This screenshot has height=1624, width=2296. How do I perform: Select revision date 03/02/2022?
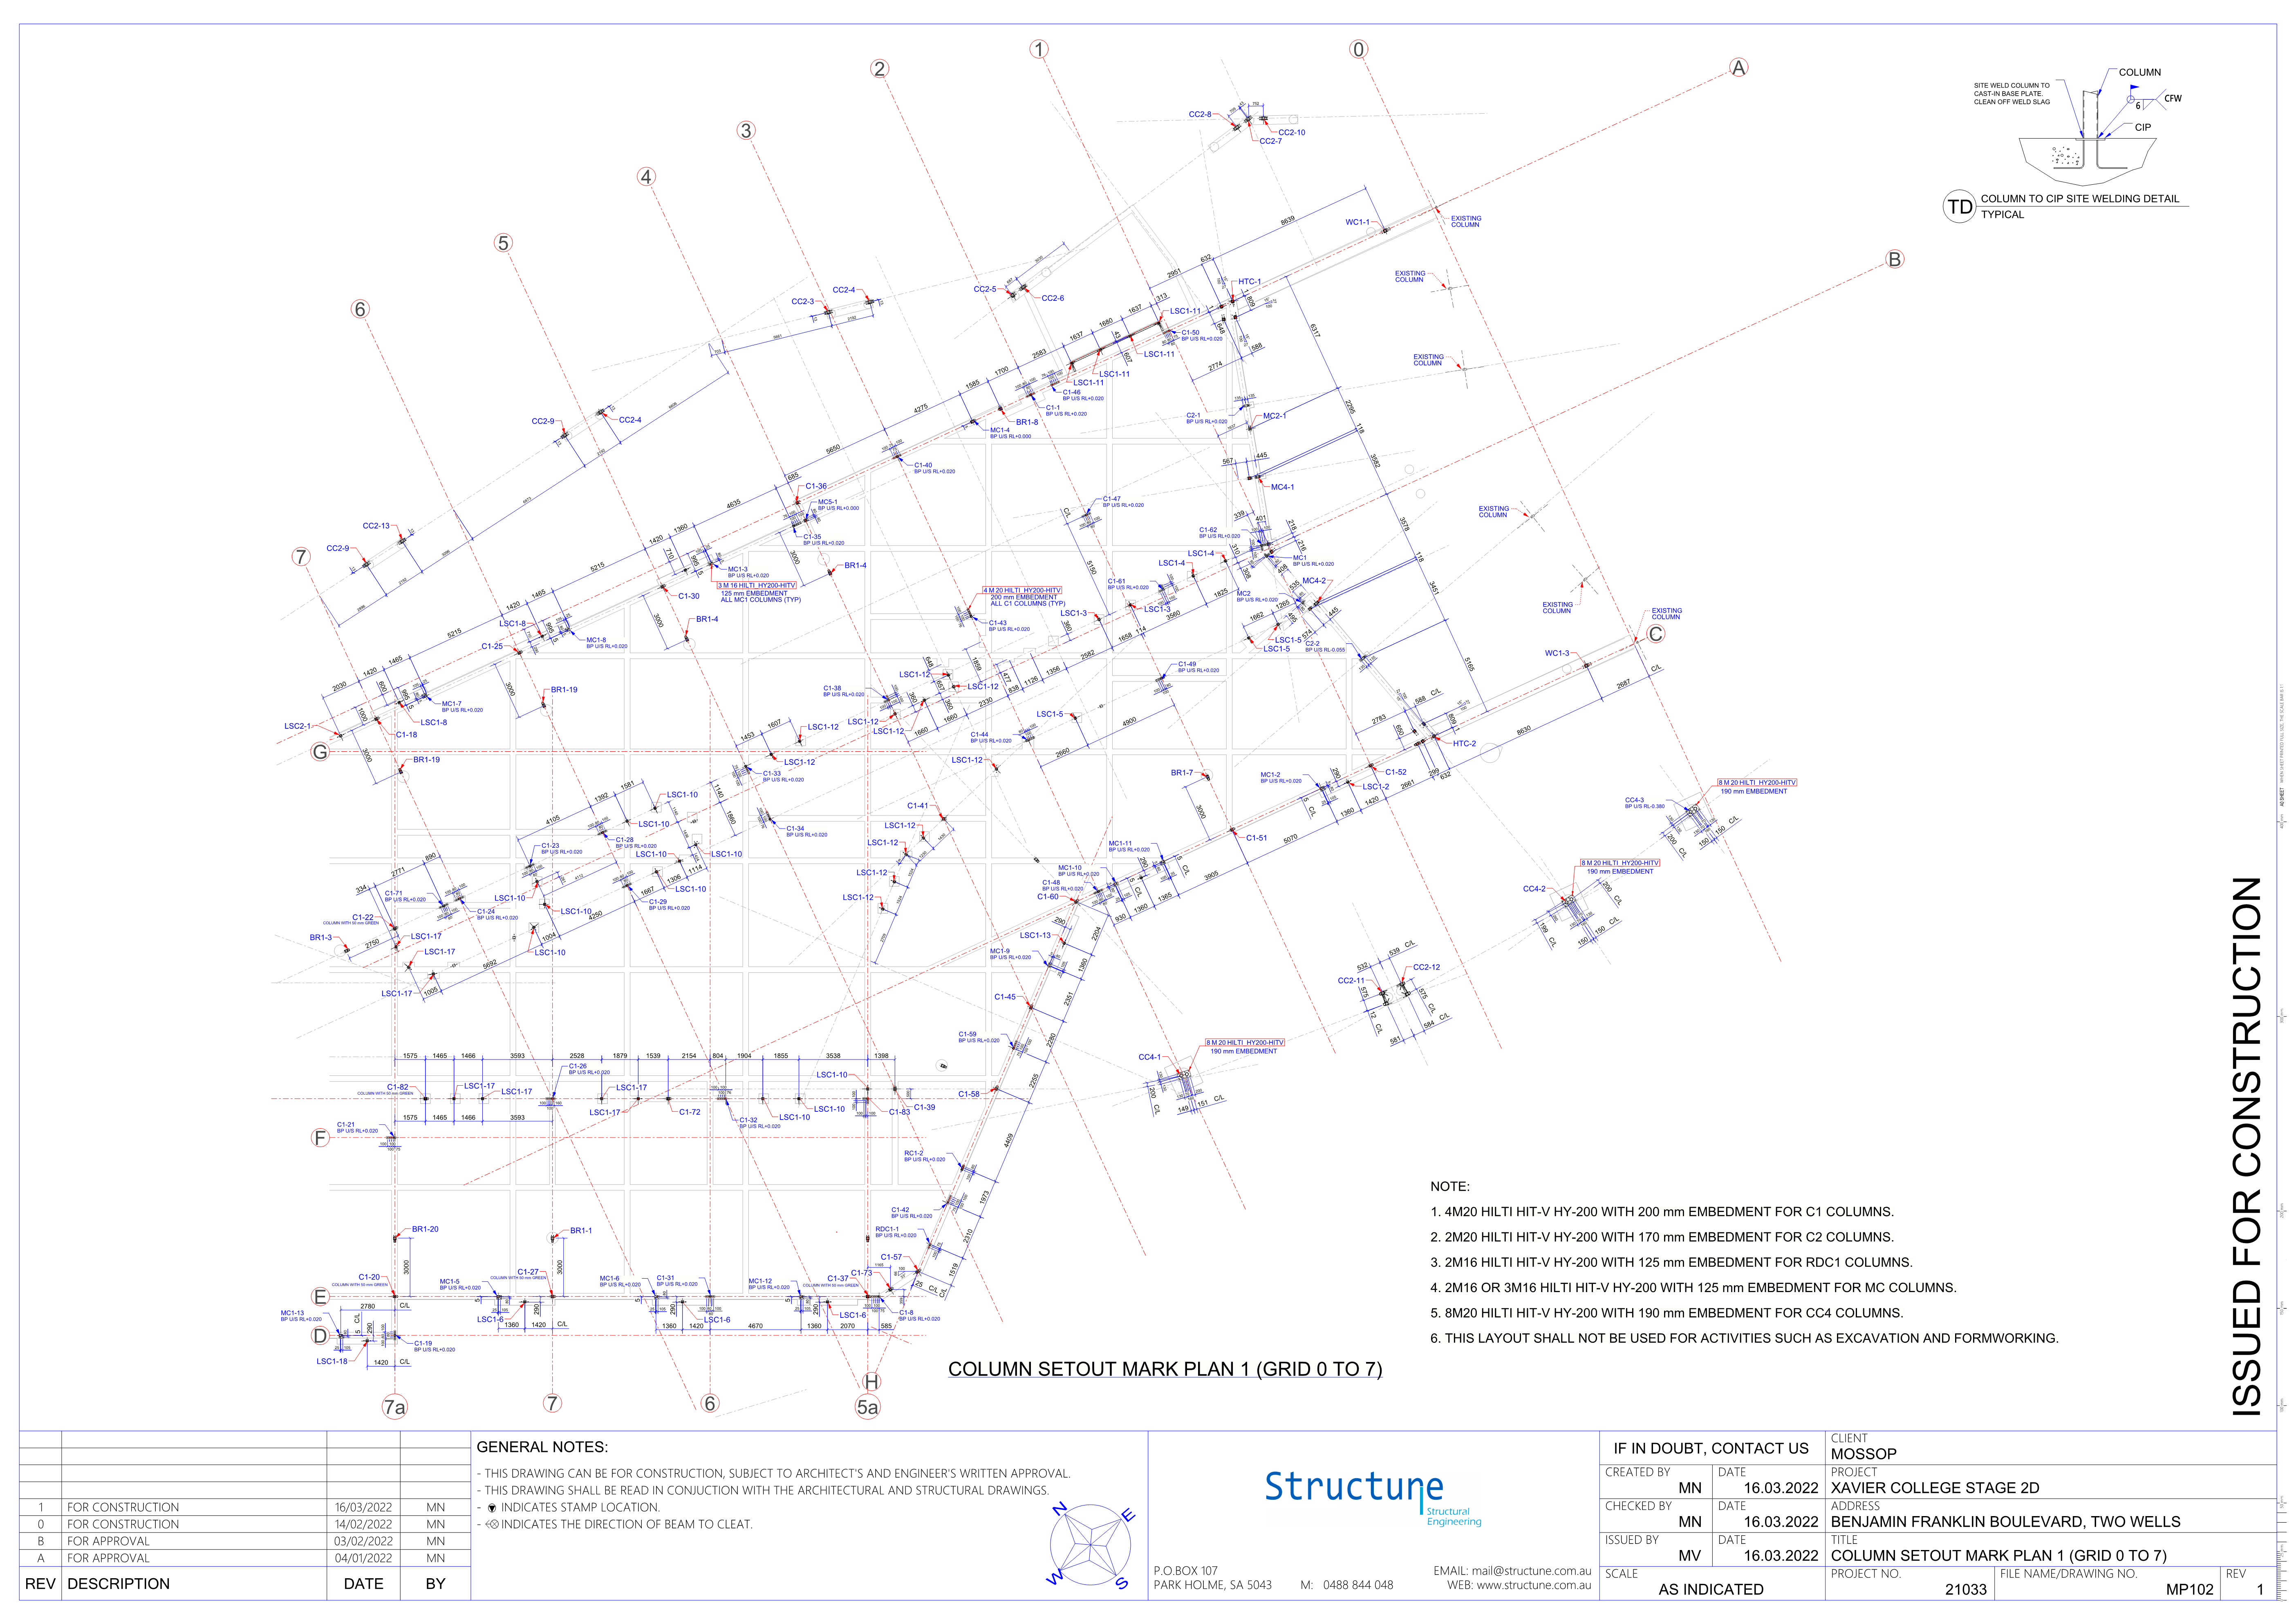click(x=363, y=1542)
